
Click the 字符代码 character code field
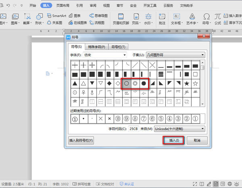(134, 129)
